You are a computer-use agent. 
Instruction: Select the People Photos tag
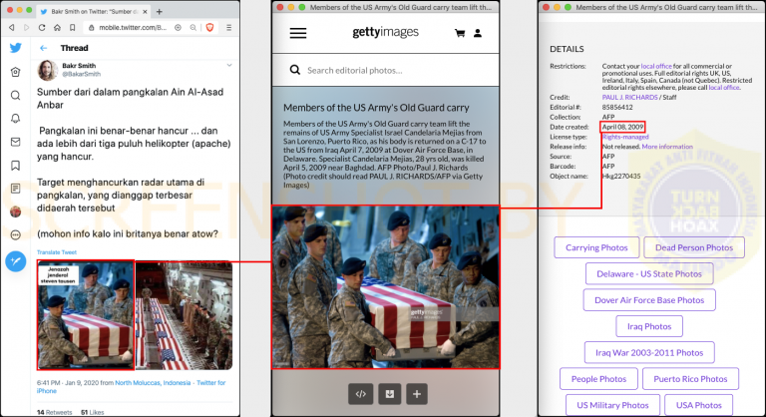pyautogui.click(x=598, y=379)
